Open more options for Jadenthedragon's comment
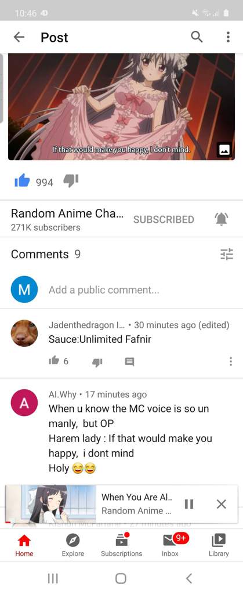This screenshot has height=594, width=243. pos(230,362)
